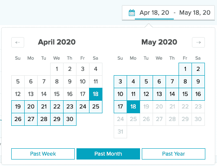Image resolution: width=217 pixels, height=166 pixels.
Task: Choose April 30 in the calendar
Action: (x=70, y=119)
